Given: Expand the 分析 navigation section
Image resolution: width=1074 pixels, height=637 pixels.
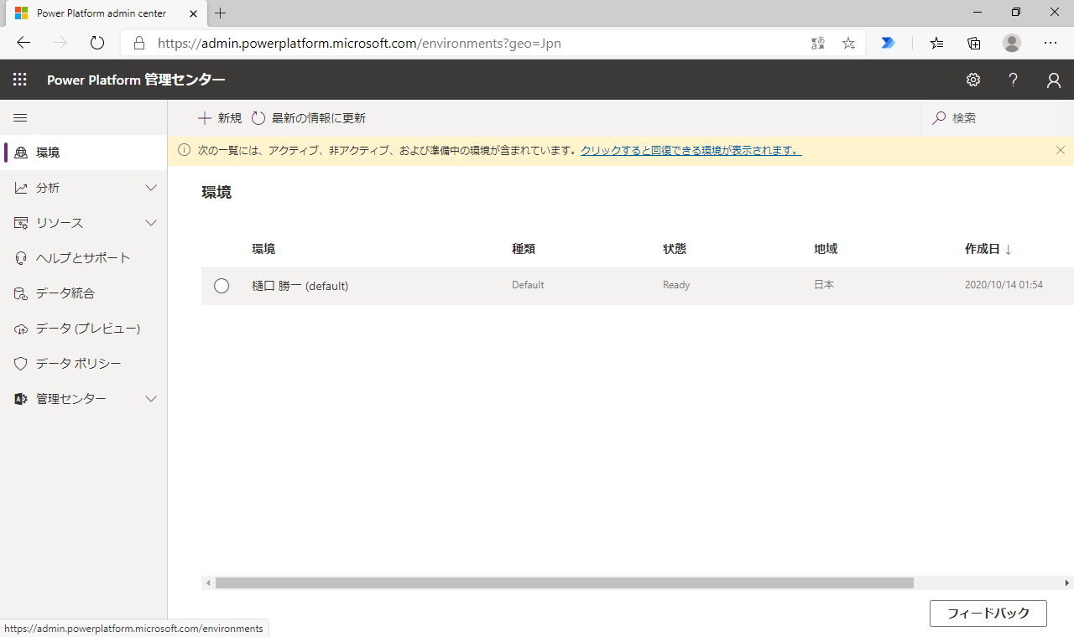Looking at the screenshot, I should (151, 188).
